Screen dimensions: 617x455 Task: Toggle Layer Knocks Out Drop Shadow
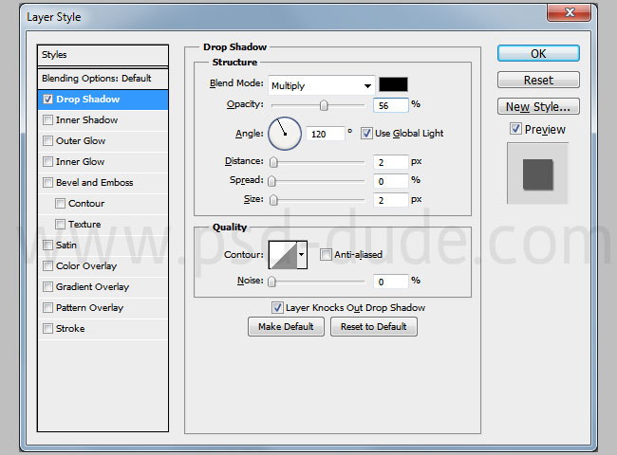pyautogui.click(x=277, y=308)
